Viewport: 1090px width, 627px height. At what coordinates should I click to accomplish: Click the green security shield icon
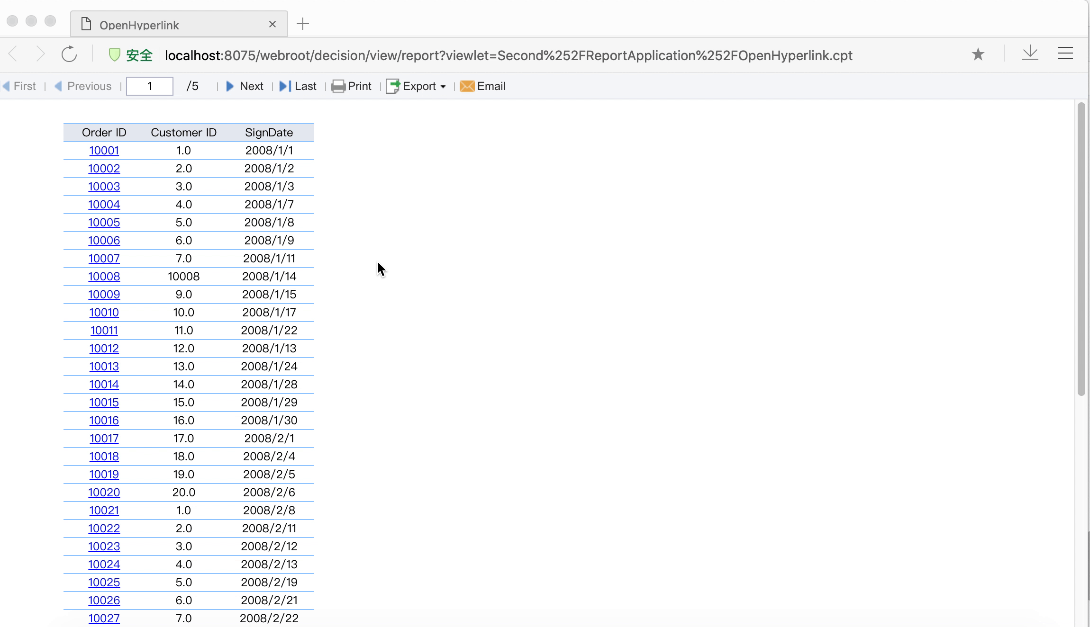click(114, 55)
